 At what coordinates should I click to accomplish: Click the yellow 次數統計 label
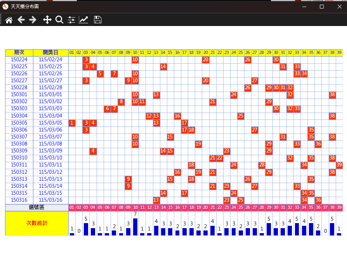37,223
